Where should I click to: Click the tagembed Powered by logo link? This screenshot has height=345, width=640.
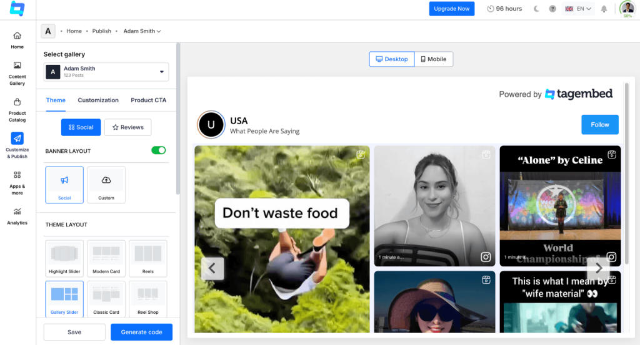[579, 94]
